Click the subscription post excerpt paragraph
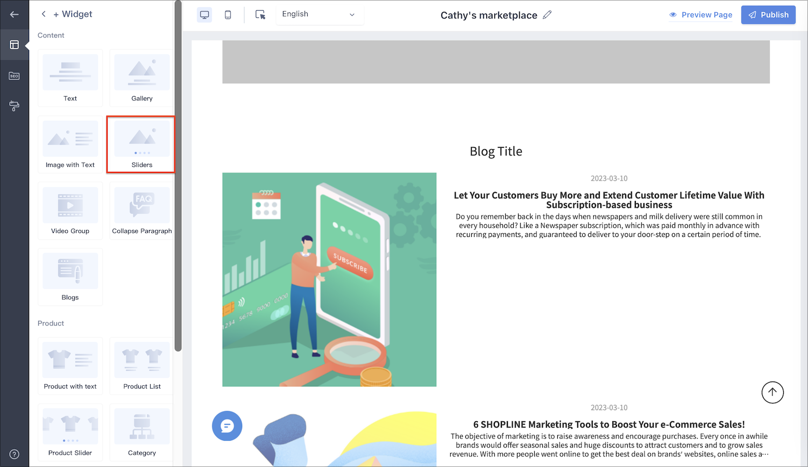The height and width of the screenshot is (467, 808). click(609, 226)
